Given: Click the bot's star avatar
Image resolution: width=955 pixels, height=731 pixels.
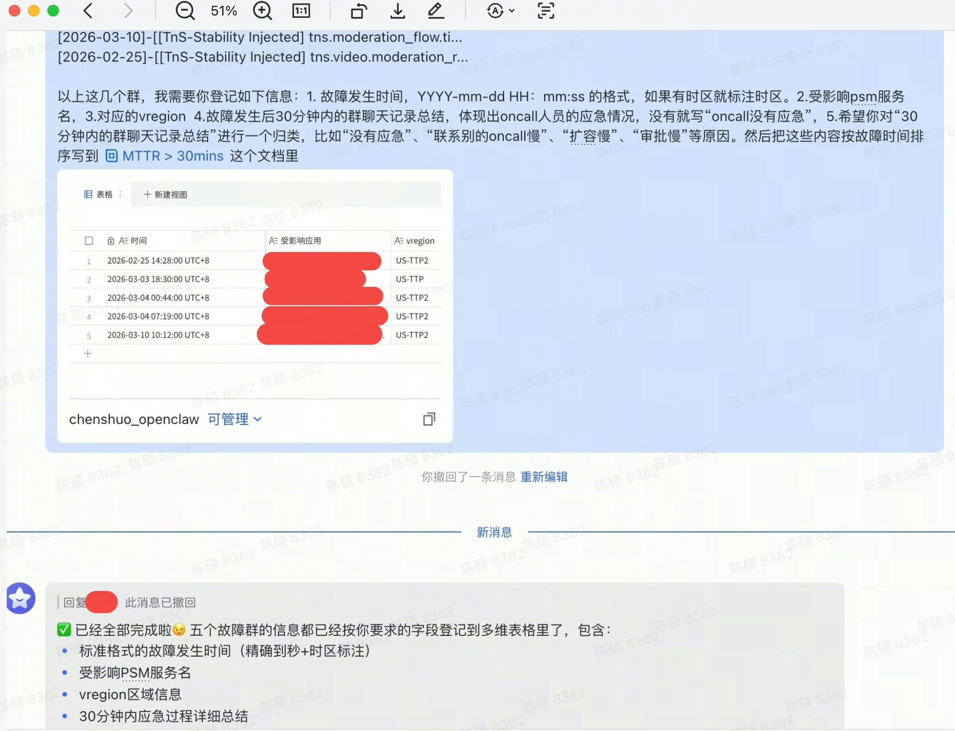Looking at the screenshot, I should point(21,598).
